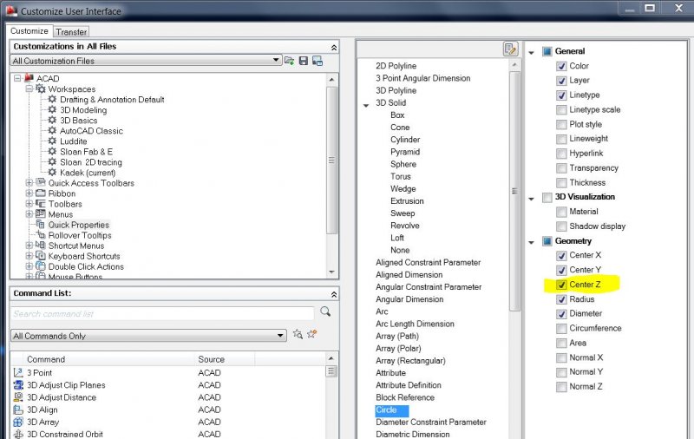
Task: Check the Transparency property checkbox
Action: (x=561, y=168)
